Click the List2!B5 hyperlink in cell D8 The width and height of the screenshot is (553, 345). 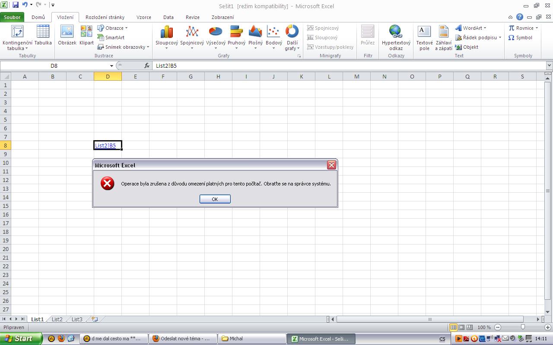tap(105, 146)
